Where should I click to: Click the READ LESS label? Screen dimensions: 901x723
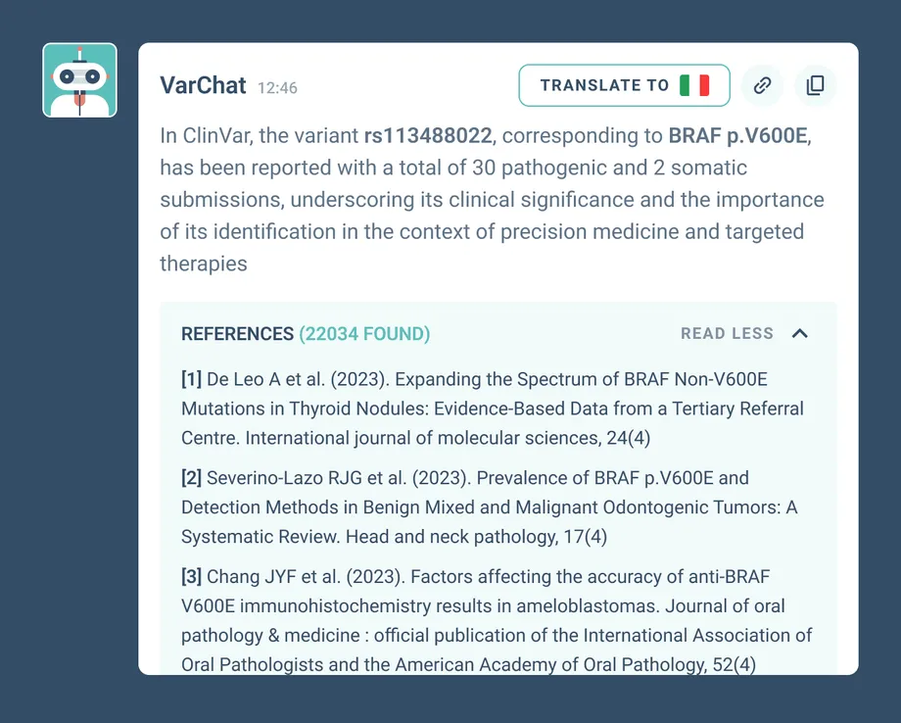(x=727, y=334)
